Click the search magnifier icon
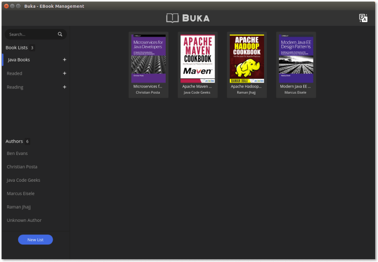Image resolution: width=378 pixels, height=262 pixels. tap(60, 34)
